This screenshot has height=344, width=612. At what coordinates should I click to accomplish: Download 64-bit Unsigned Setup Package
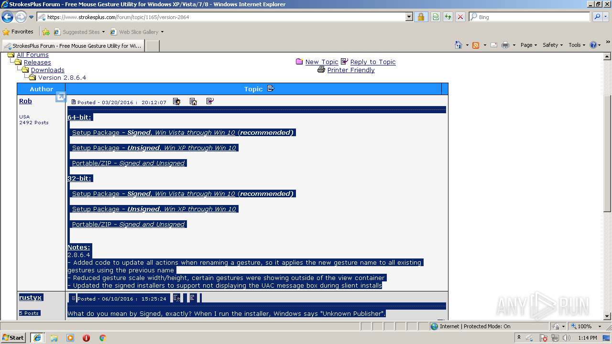(x=154, y=148)
